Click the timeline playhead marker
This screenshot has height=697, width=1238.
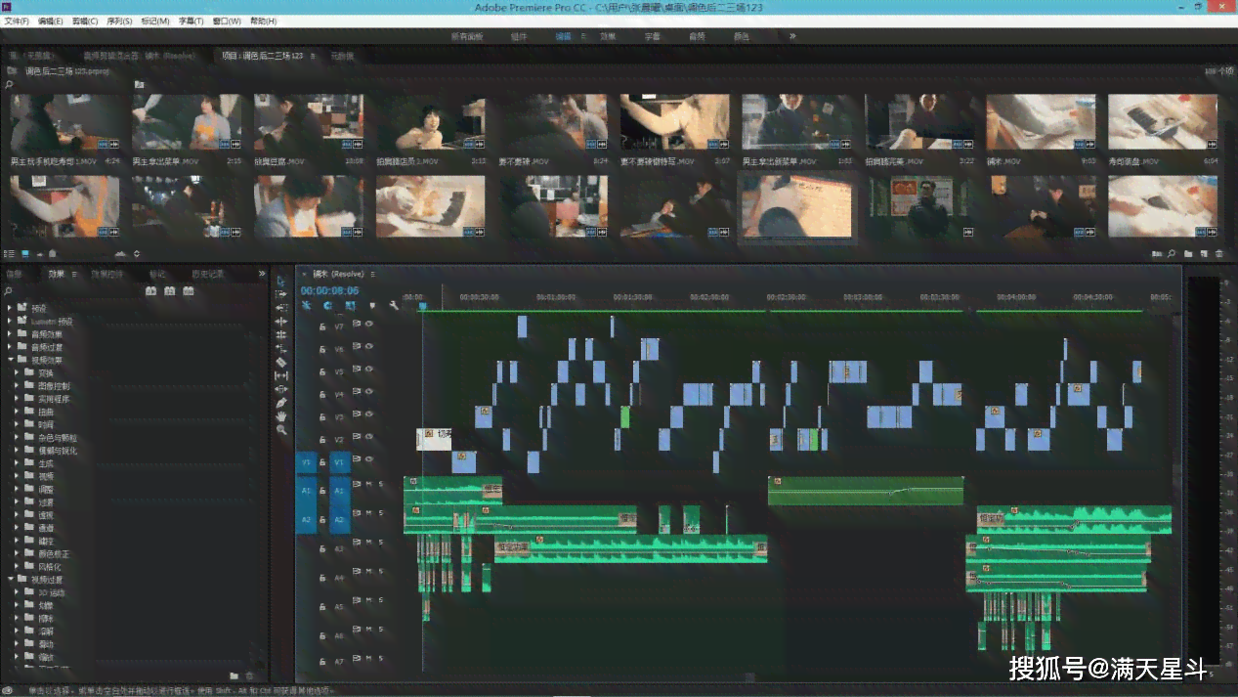point(423,305)
